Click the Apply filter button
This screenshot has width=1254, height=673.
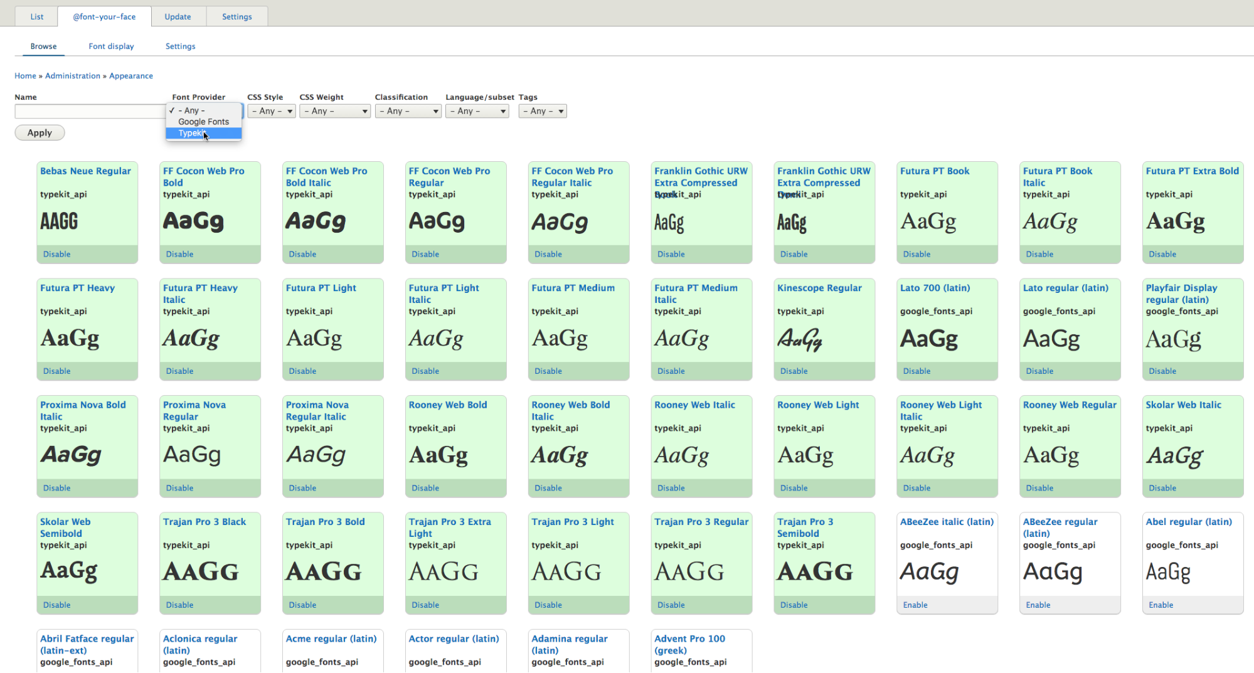(40, 133)
